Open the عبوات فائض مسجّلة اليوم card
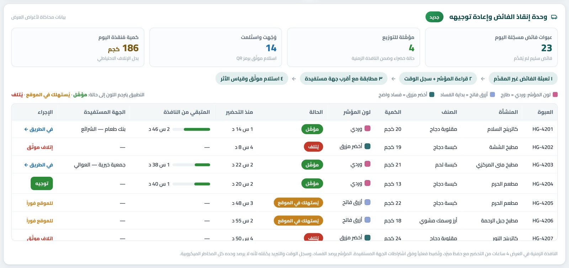Viewport: 569px width, 268px height. pos(491,47)
